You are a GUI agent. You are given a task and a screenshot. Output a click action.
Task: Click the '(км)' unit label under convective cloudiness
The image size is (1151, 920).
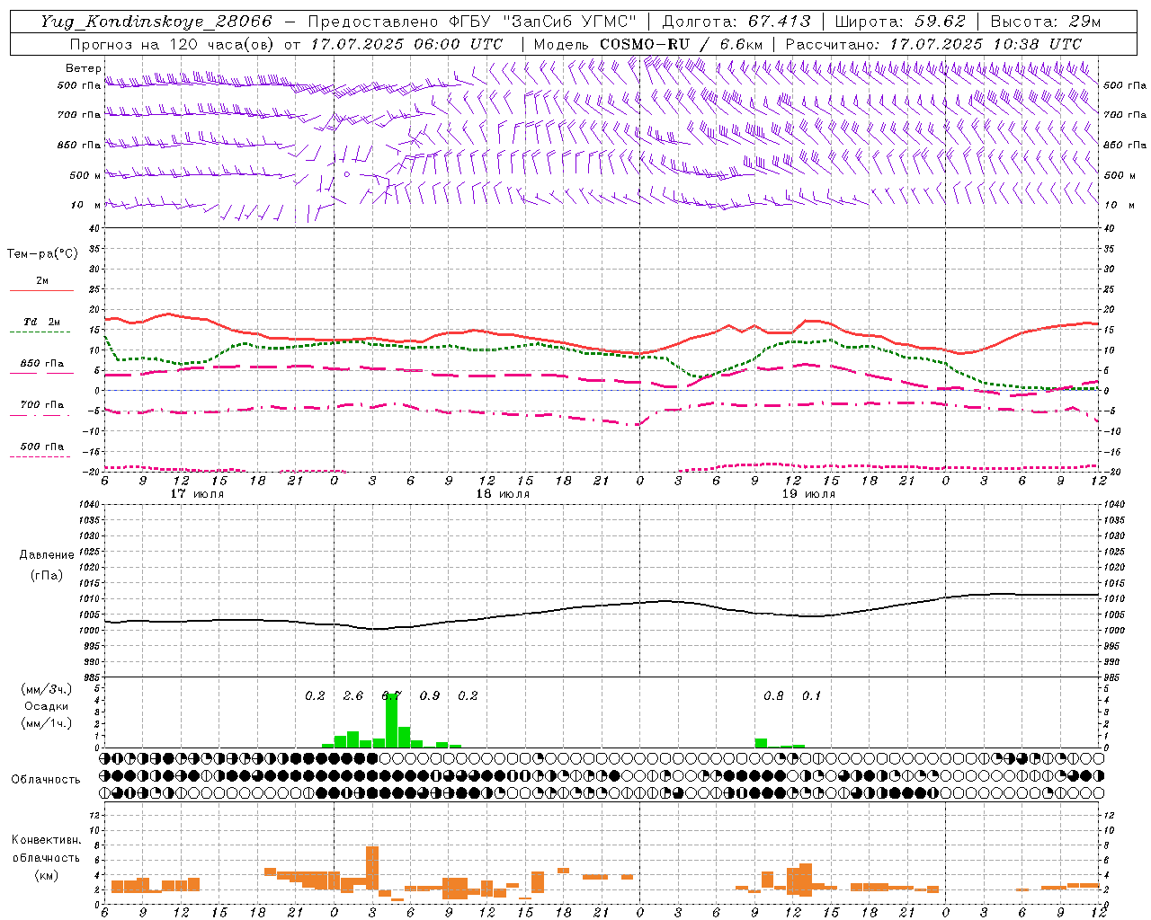point(46,875)
